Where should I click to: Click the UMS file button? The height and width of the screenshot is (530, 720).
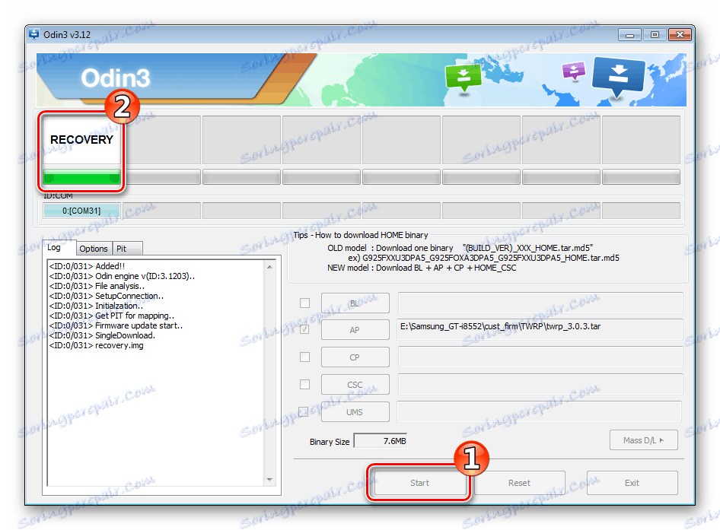coord(355,411)
